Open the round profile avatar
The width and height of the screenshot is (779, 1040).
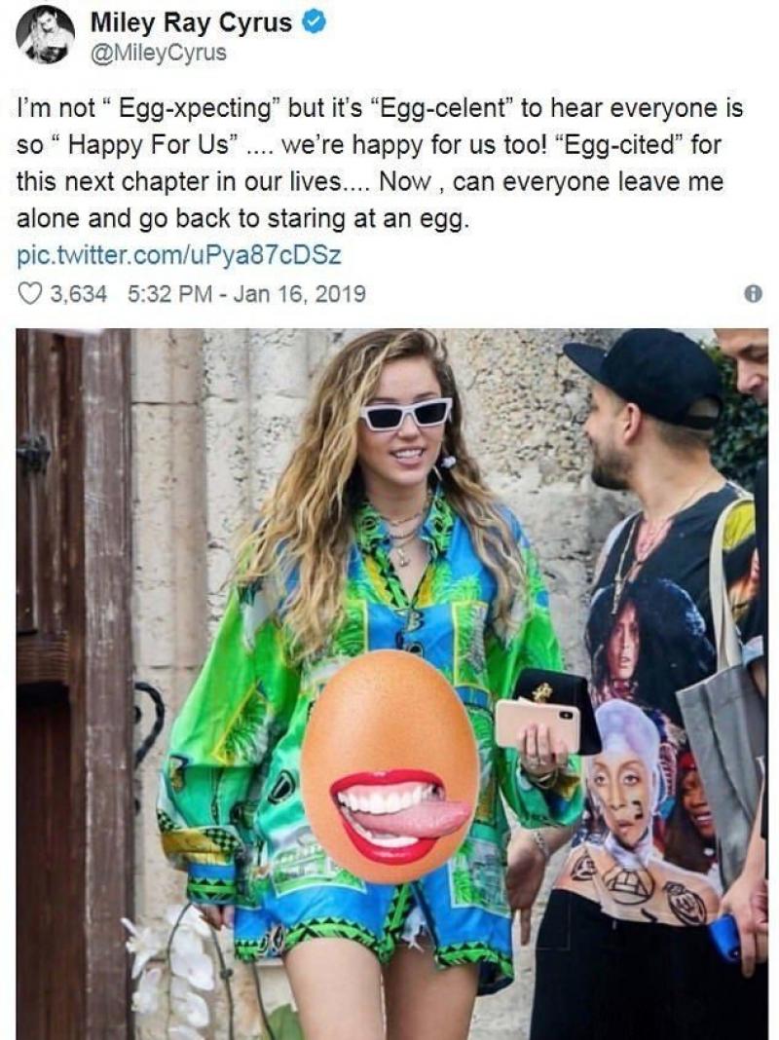tap(45, 39)
